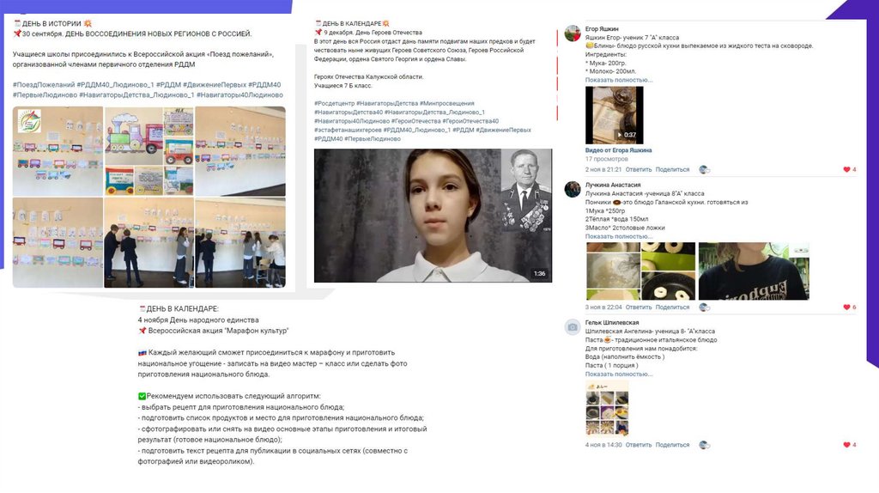This screenshot has height=493, width=879.
Task: Open the #ГероиОтечества hashtag
Action: pyautogui.click(x=415, y=121)
